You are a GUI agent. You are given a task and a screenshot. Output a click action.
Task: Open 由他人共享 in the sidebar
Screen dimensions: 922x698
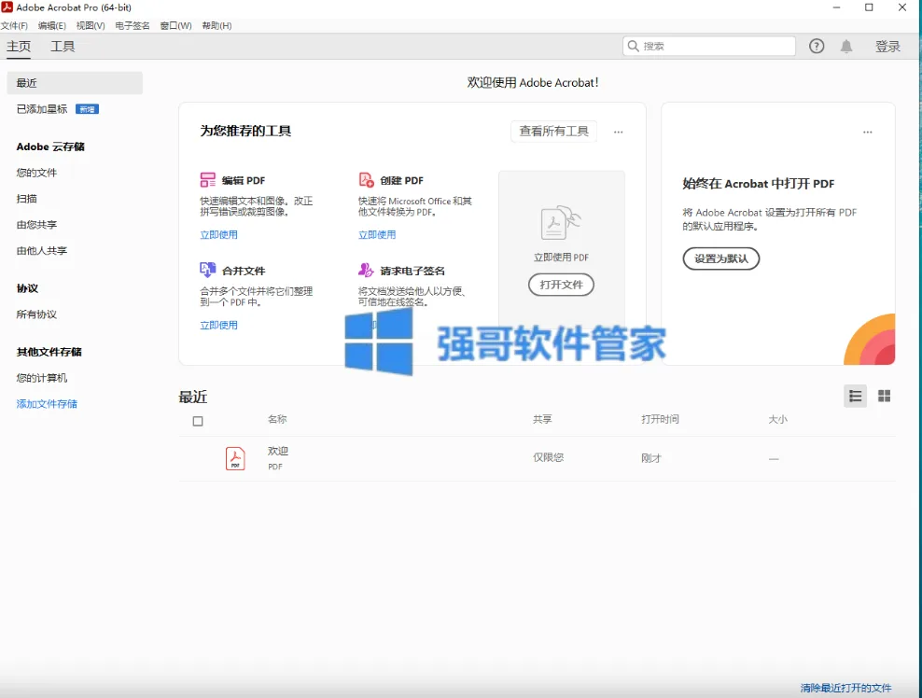[x=42, y=250]
